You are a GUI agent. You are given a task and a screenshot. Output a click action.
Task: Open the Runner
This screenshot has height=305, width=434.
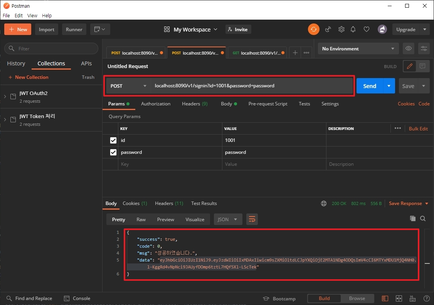coord(74,29)
